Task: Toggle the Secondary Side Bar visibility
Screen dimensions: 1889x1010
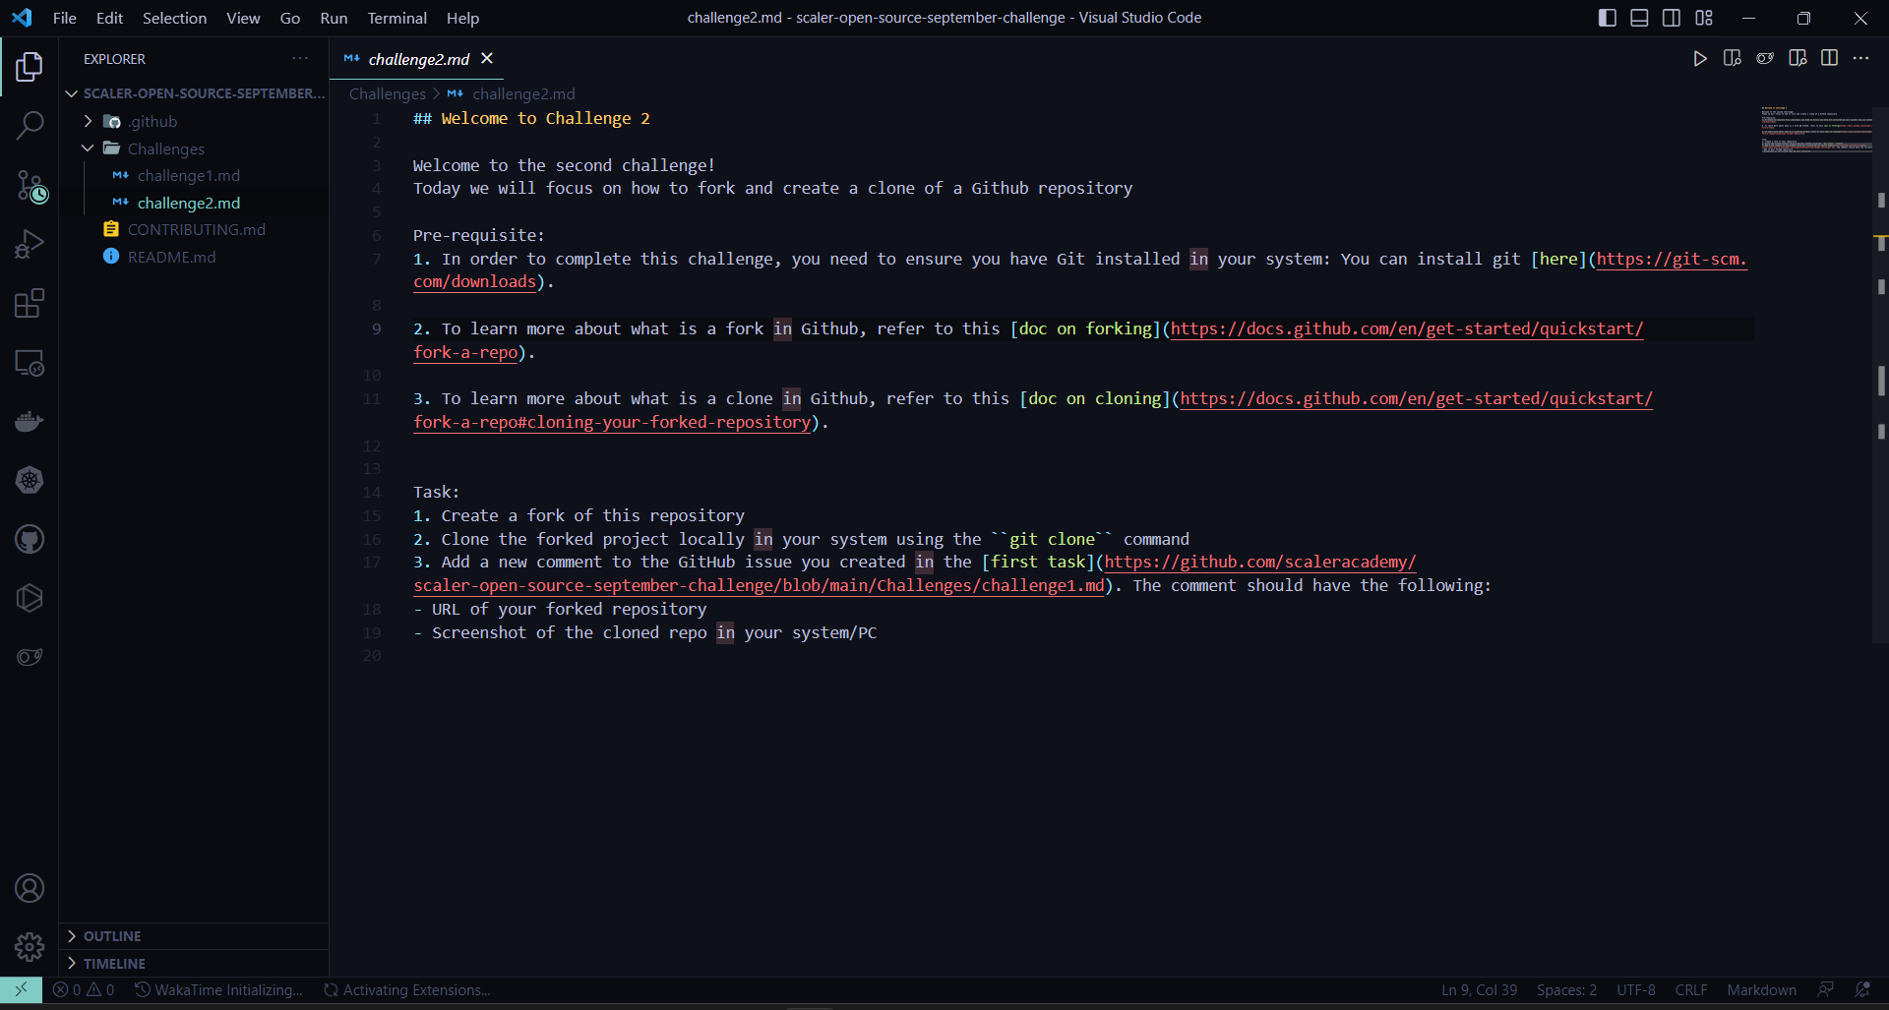Action: click(x=1672, y=17)
